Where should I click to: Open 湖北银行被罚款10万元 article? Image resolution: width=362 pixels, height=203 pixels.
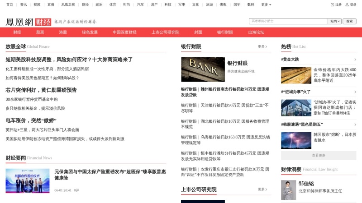(225, 124)
